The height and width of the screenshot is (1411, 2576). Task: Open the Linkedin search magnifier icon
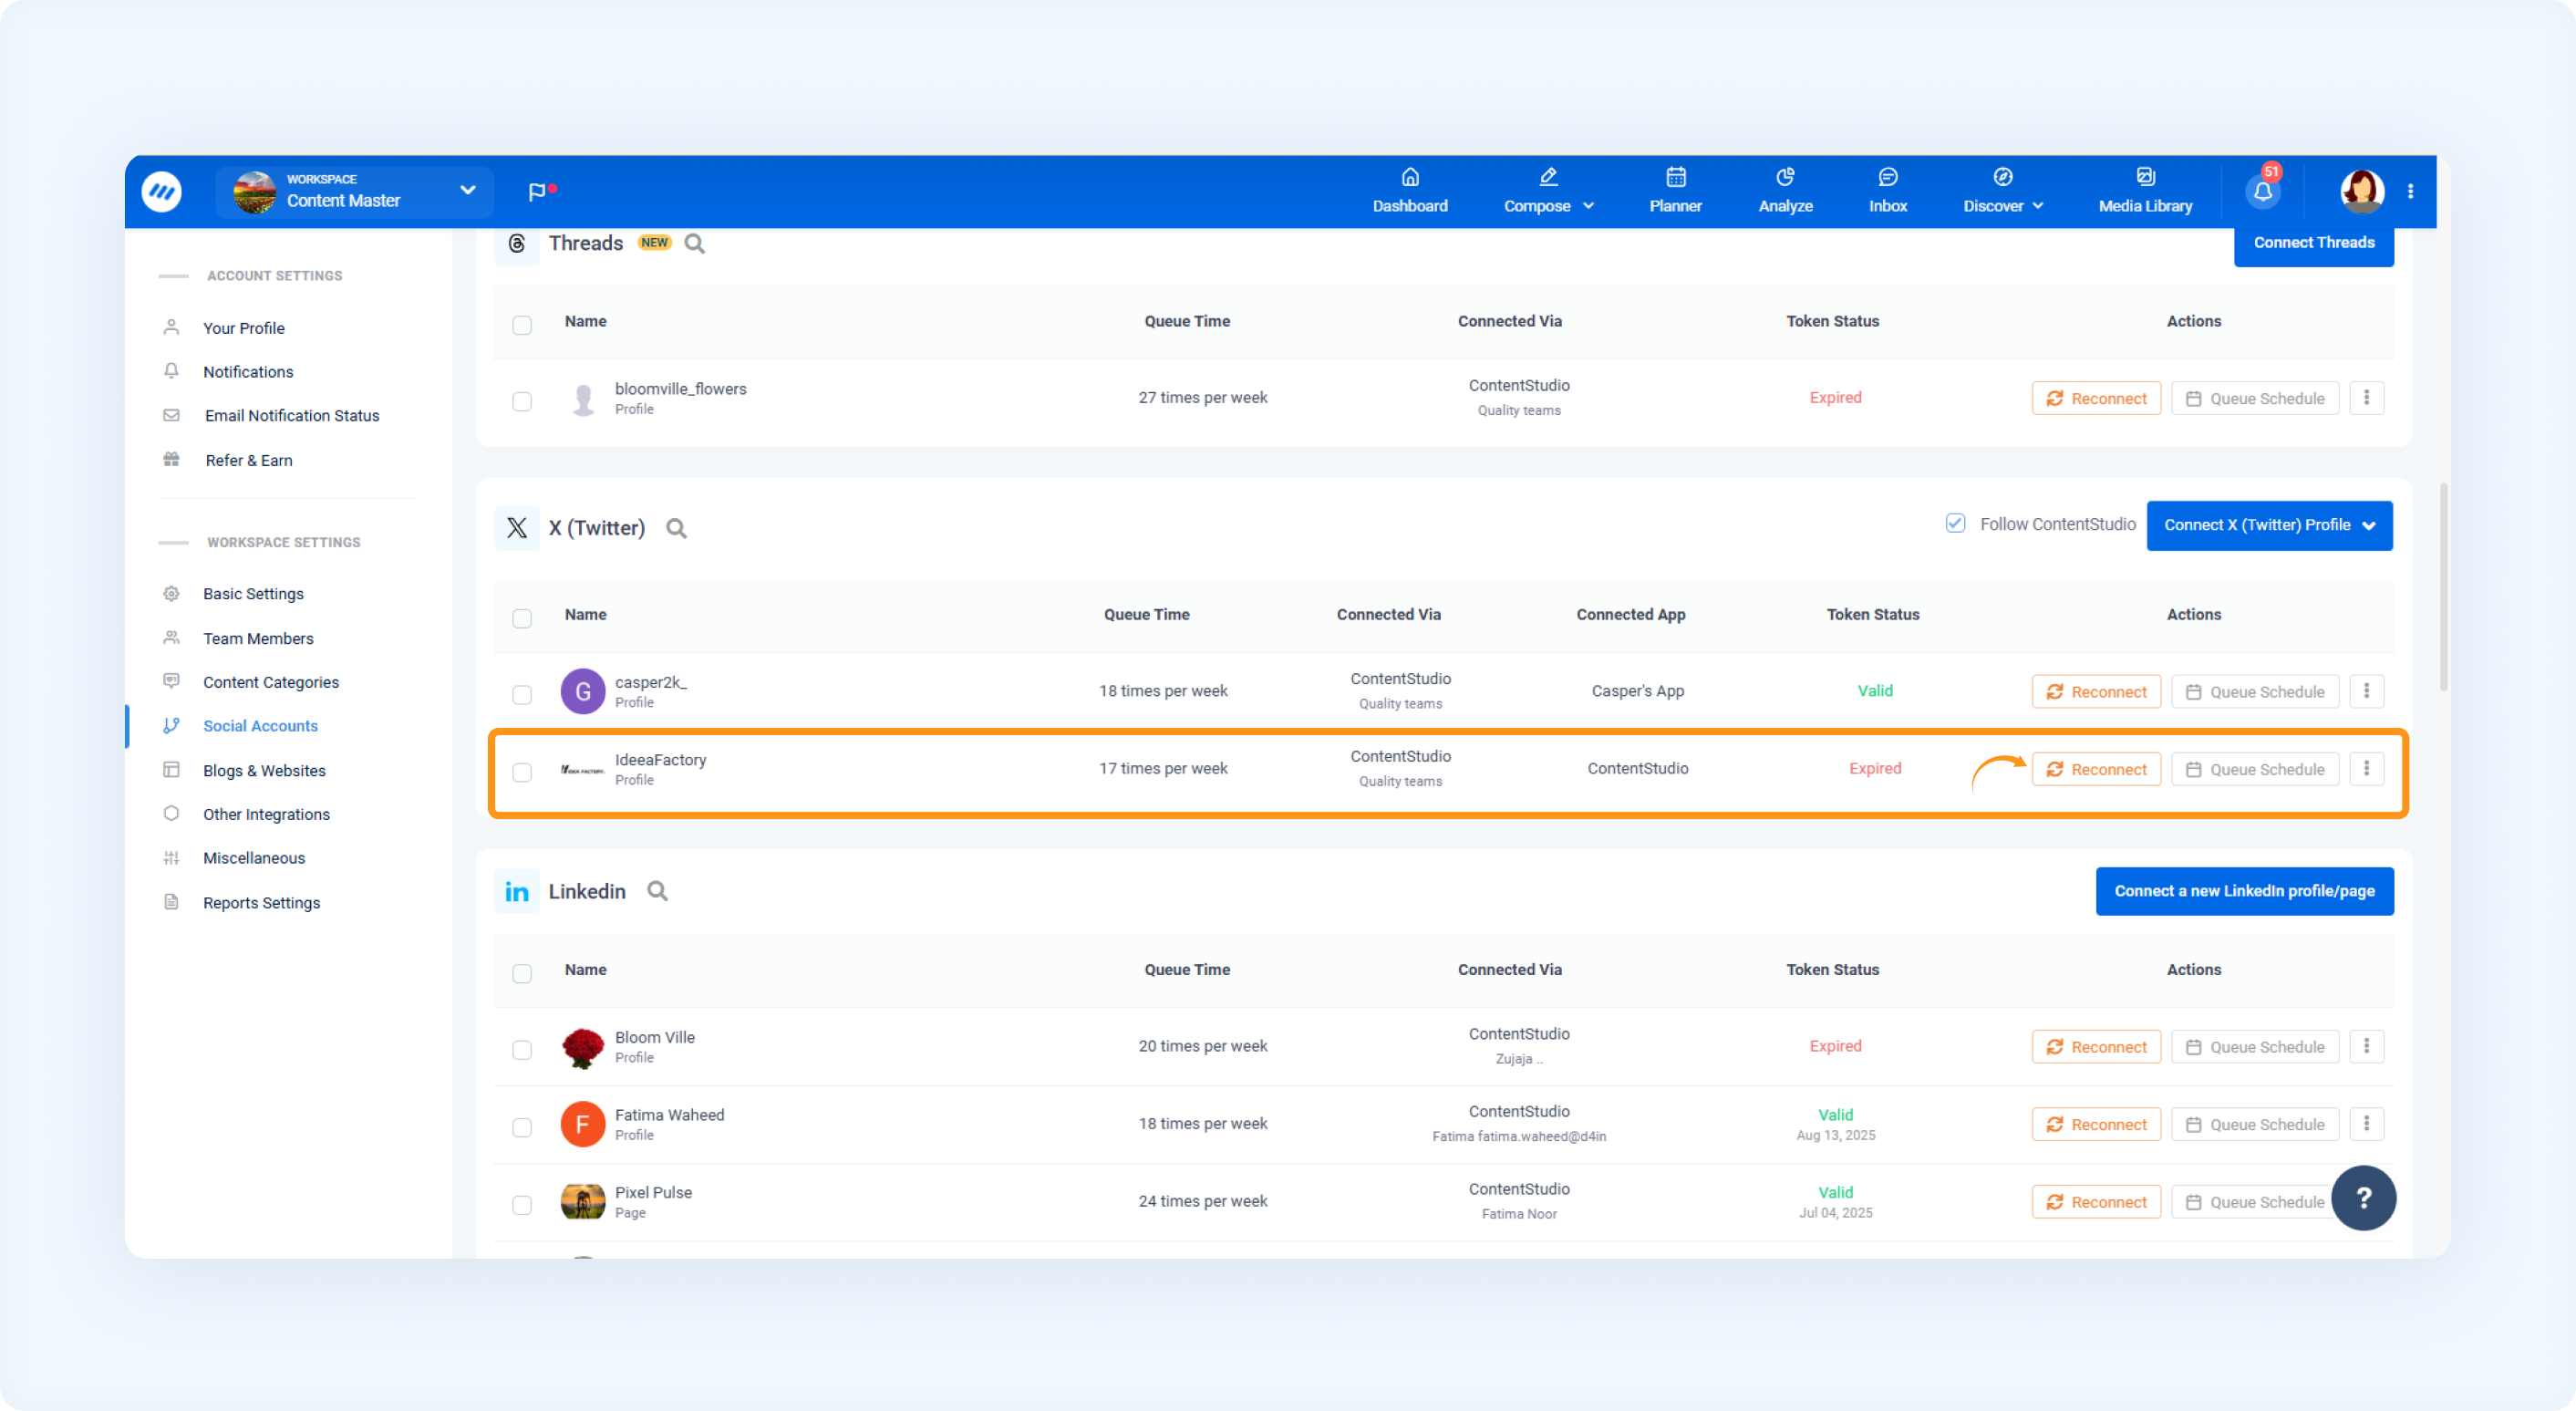657,891
